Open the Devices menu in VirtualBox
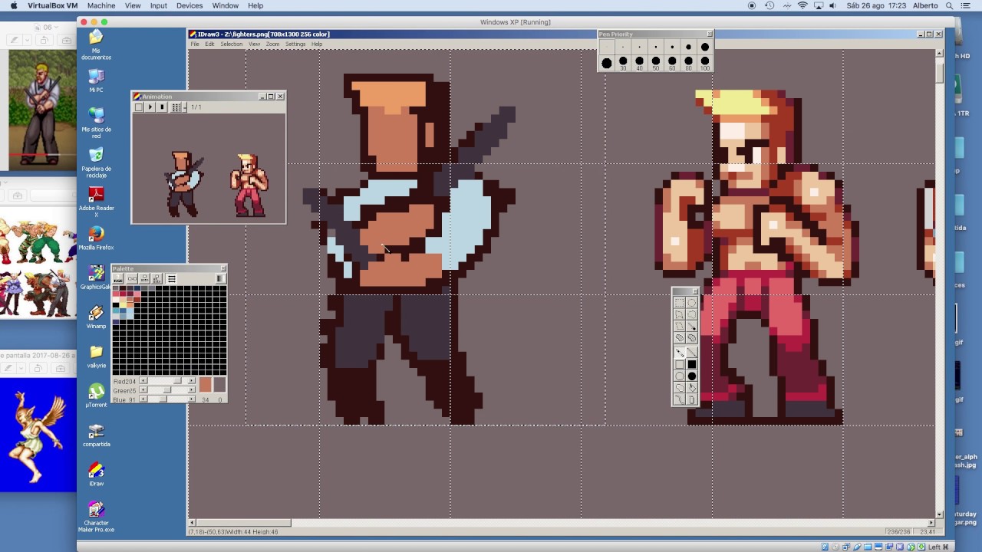 tap(189, 5)
